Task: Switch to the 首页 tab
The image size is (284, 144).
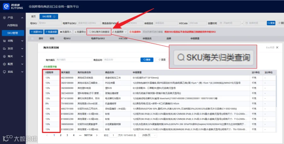Action: (x=33, y=16)
